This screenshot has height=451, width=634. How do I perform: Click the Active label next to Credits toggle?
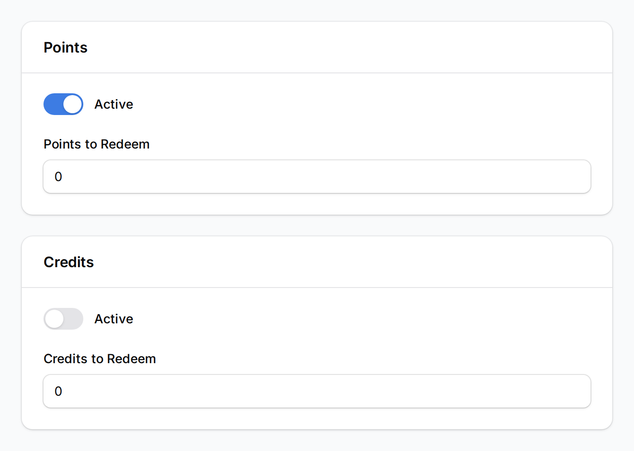(x=113, y=319)
